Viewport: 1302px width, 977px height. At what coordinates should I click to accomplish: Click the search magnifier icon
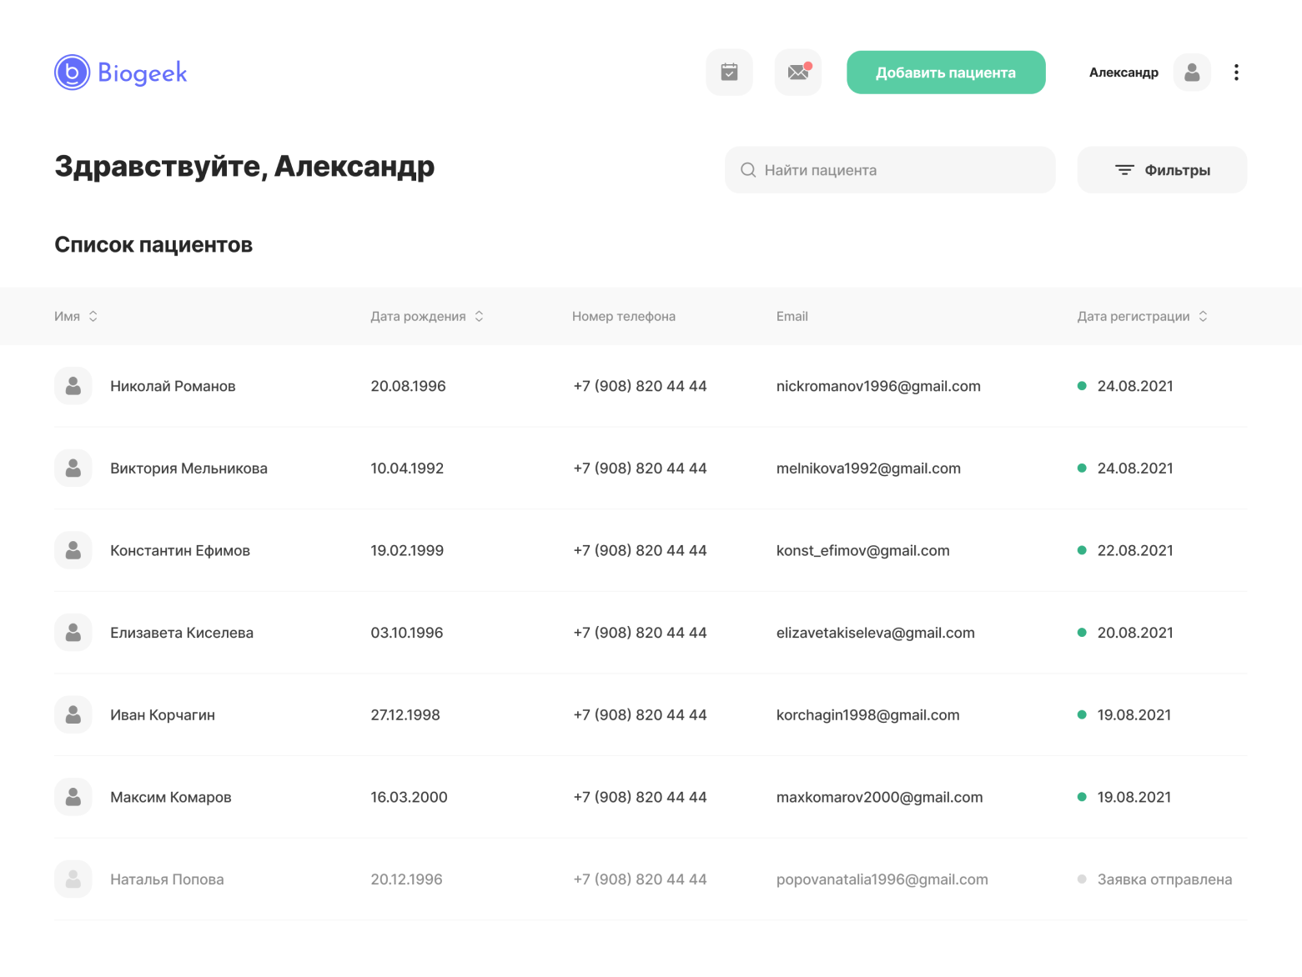pos(748,169)
